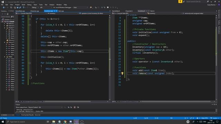Open Task View on the taskbar
Viewport: 221px width, 124px height.
pos(48,122)
